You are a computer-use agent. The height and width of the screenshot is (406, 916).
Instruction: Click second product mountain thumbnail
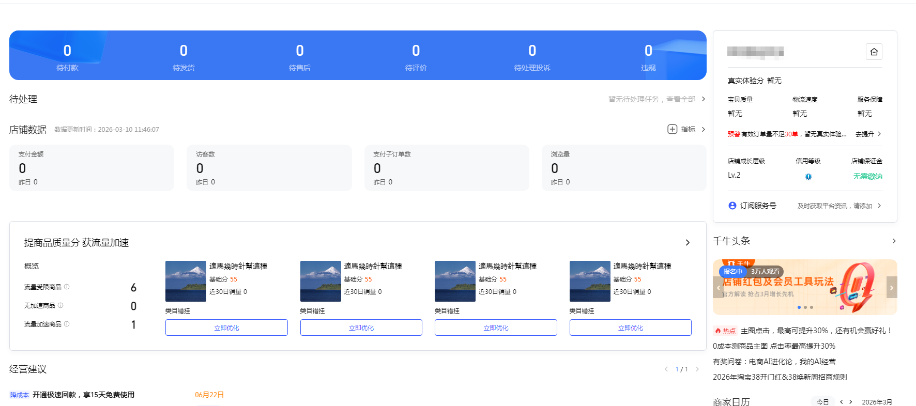pyautogui.click(x=320, y=281)
